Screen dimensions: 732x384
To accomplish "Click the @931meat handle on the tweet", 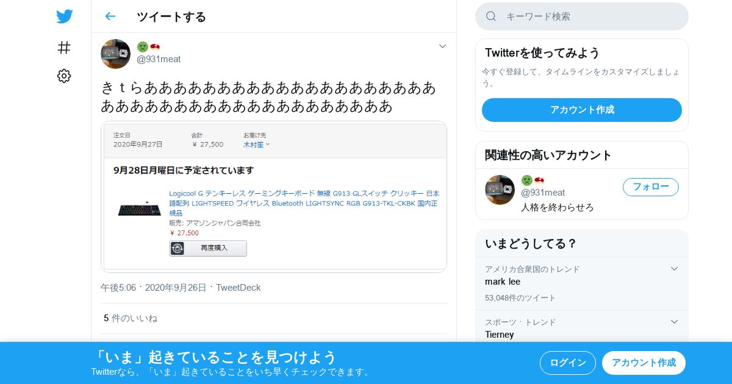I will (x=159, y=59).
